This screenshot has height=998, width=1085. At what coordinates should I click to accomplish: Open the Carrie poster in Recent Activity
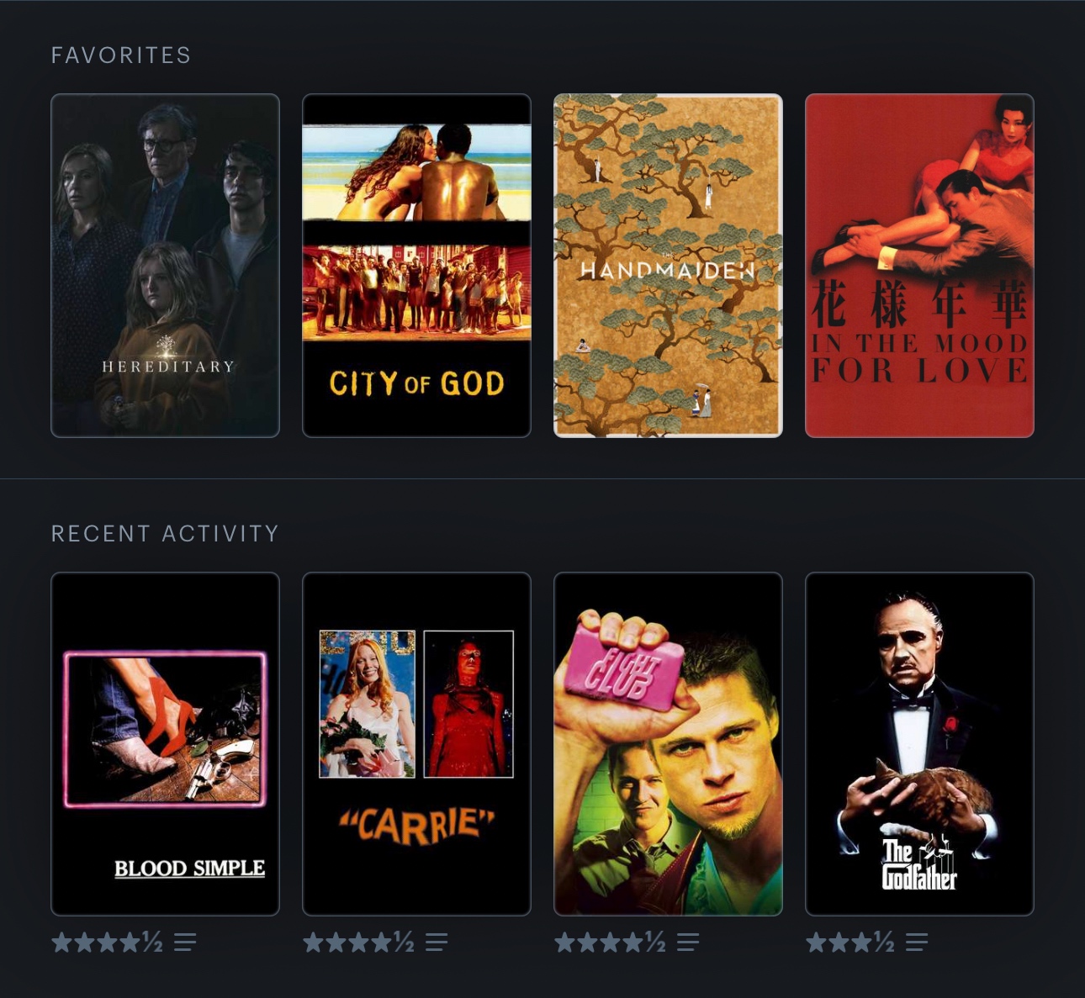pyautogui.click(x=416, y=744)
